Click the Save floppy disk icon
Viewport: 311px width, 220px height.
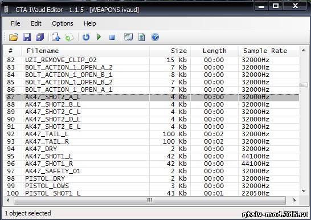(x=27, y=37)
